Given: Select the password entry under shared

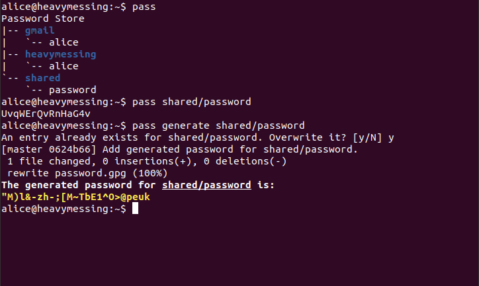Looking at the screenshot, I should coord(73,90).
